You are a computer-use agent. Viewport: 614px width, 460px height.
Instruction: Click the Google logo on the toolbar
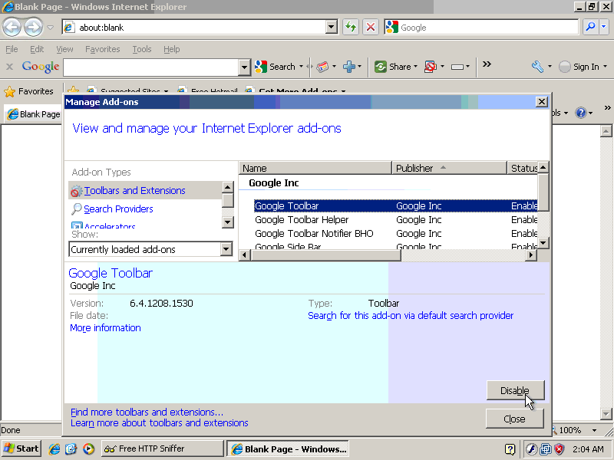click(41, 67)
